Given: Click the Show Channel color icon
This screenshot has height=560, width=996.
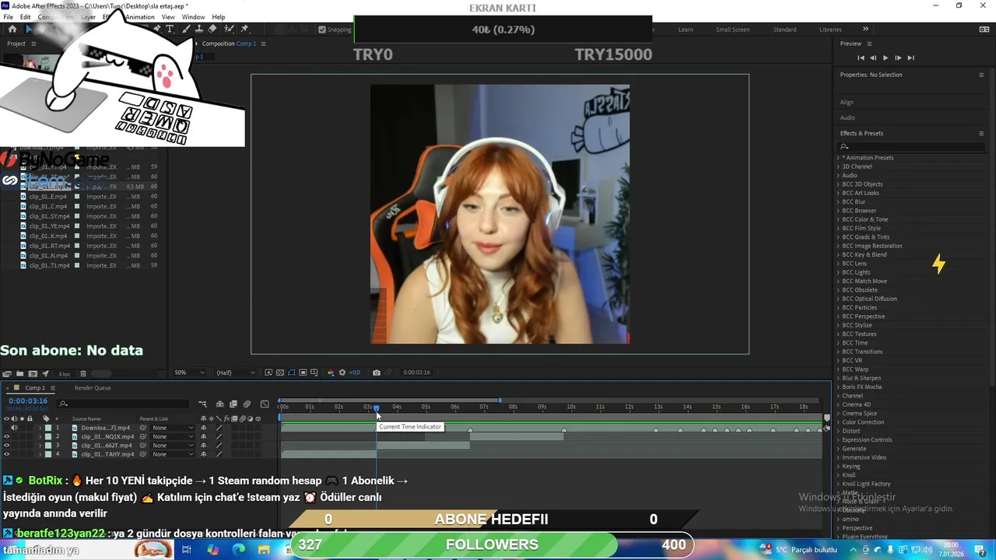Looking at the screenshot, I should (x=331, y=373).
